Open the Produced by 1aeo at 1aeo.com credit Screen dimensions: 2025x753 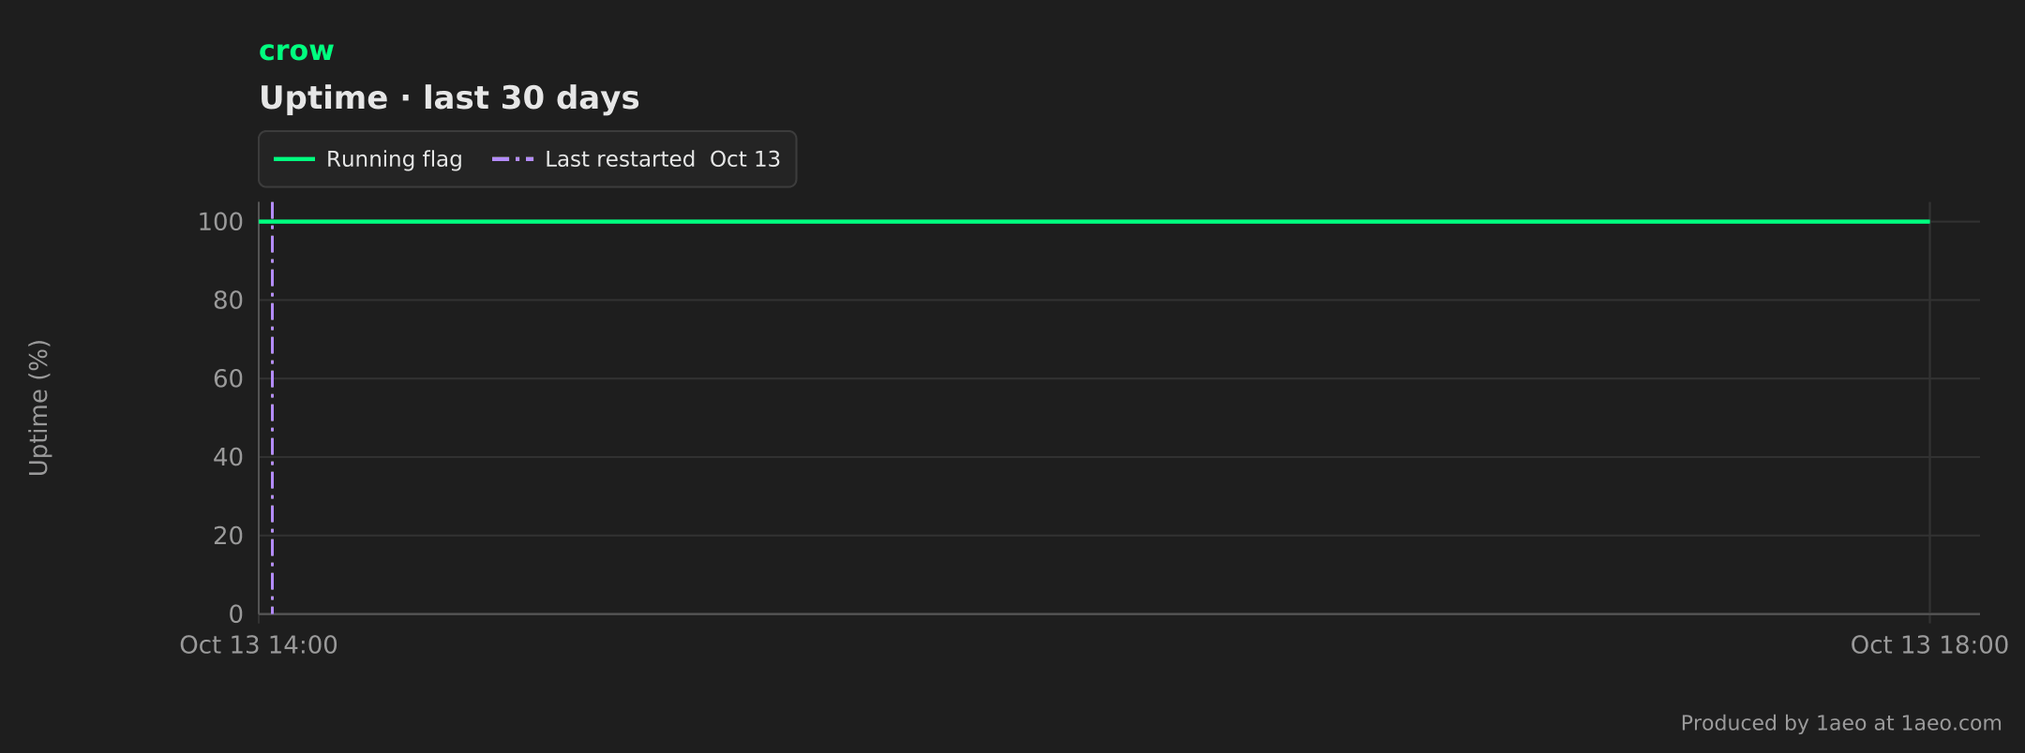[x=1841, y=723]
